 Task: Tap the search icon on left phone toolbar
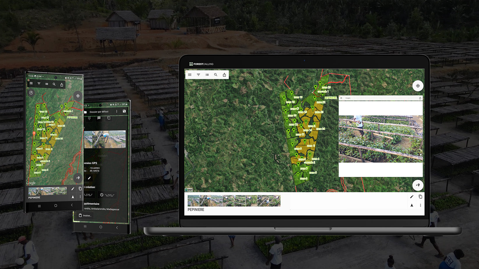coord(54,84)
